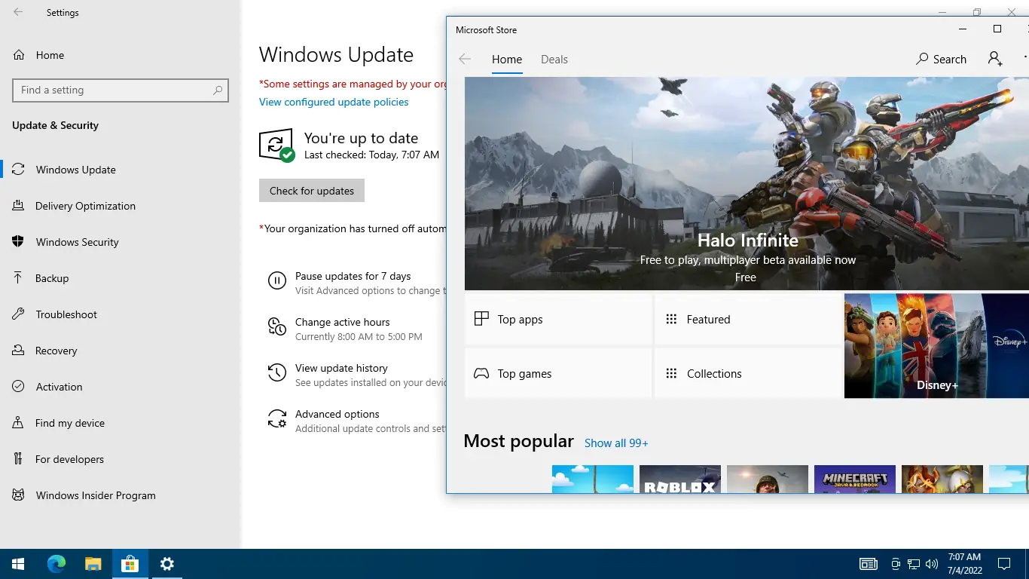Viewport: 1029px width, 579px height.
Task: Open the volume tray icon
Action: (x=932, y=564)
